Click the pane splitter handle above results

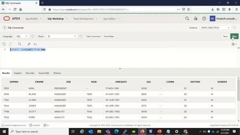pos(120,69)
